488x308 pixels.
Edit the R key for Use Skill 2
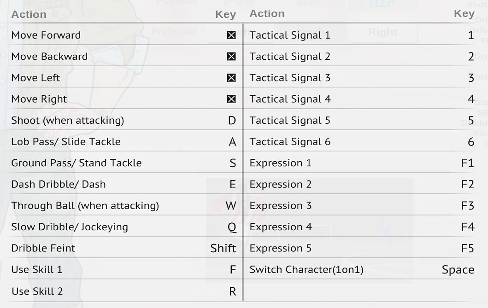tap(233, 291)
